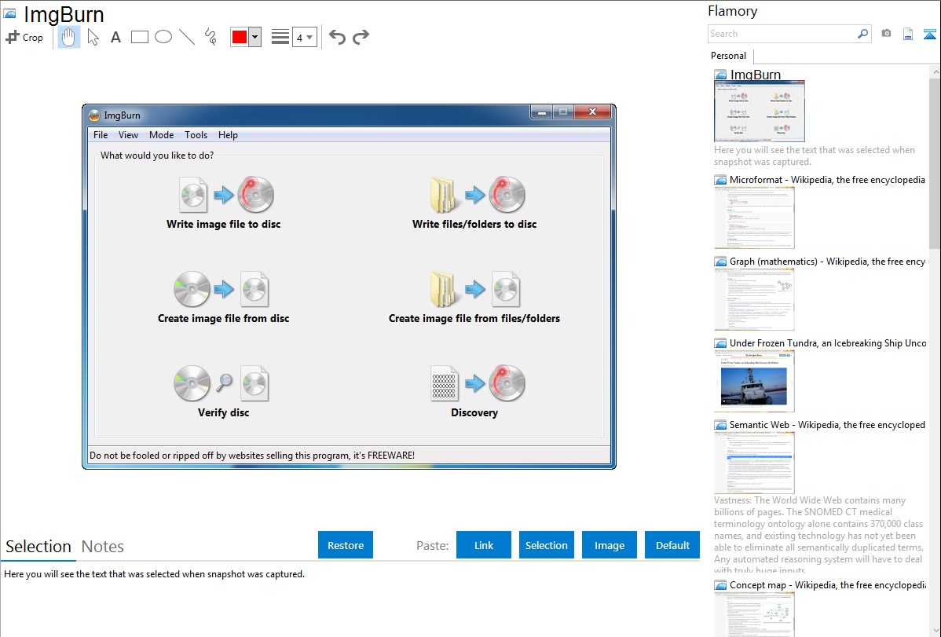Redo the last annotation
Screen dimensions: 941x637
click(361, 37)
